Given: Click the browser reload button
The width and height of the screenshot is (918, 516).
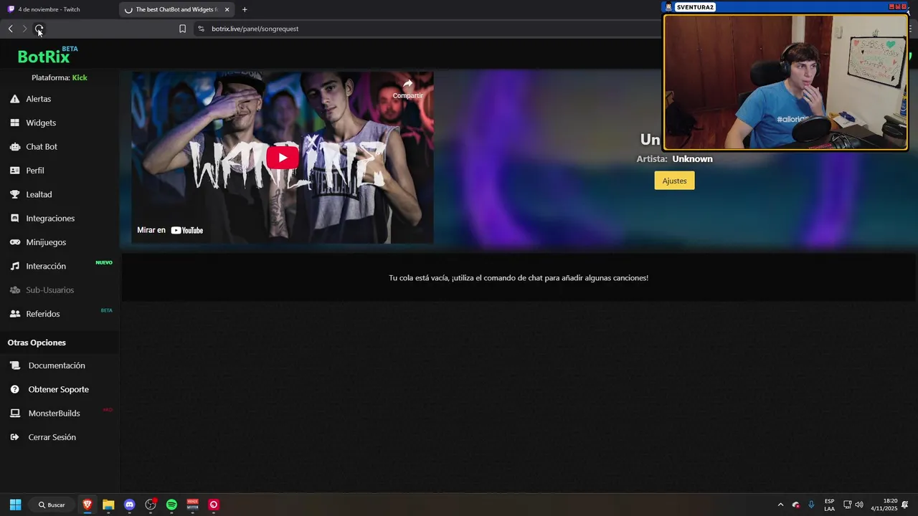Looking at the screenshot, I should [39, 29].
